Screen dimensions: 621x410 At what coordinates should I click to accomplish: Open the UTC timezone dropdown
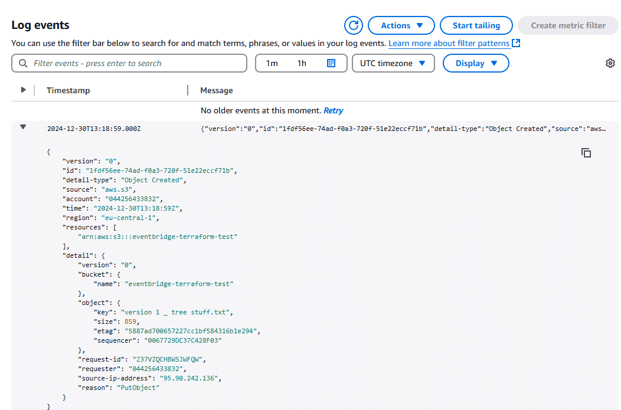[x=393, y=63]
